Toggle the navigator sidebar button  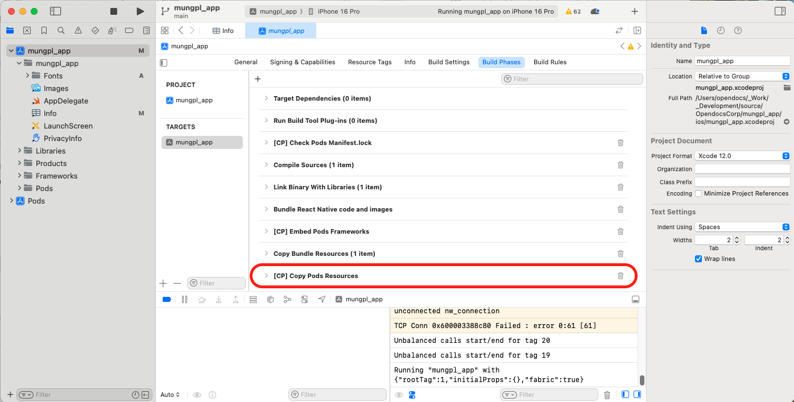tap(55, 11)
